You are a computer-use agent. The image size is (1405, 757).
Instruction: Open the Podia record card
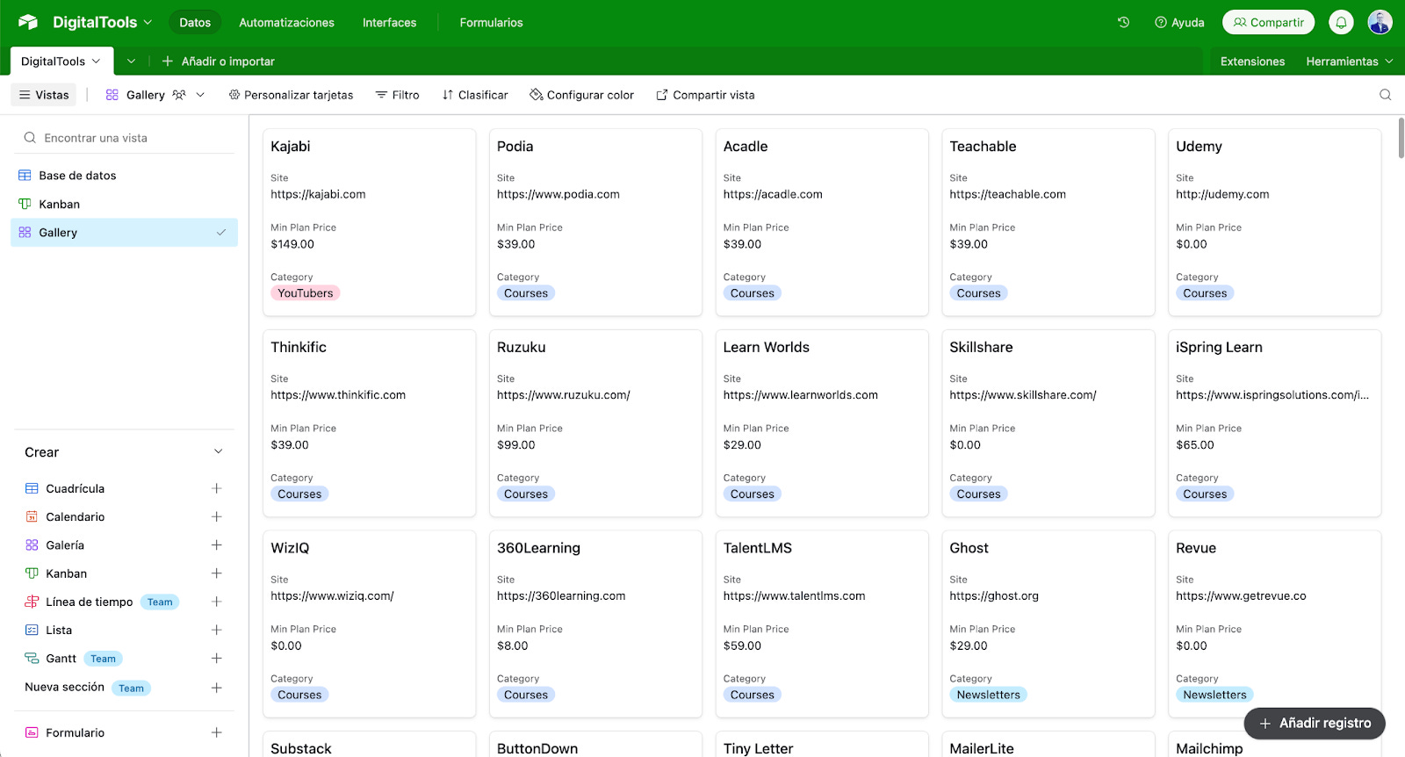(595, 222)
